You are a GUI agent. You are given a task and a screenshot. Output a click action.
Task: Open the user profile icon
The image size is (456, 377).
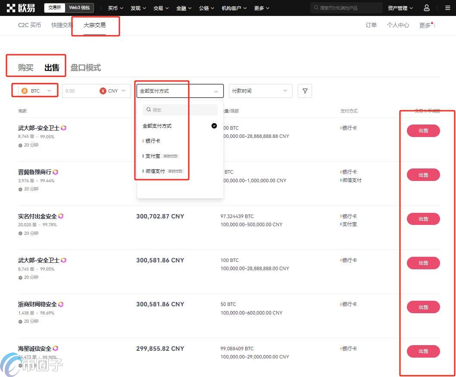[426, 8]
